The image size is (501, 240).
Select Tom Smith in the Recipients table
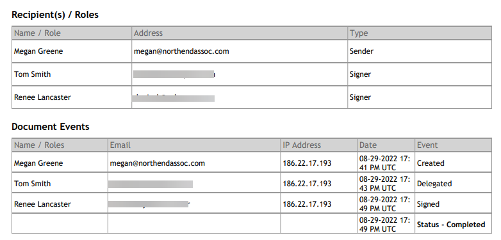32,74
